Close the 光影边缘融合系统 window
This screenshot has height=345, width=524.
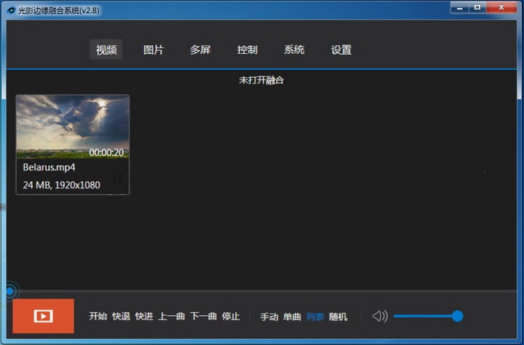pyautogui.click(x=501, y=7)
